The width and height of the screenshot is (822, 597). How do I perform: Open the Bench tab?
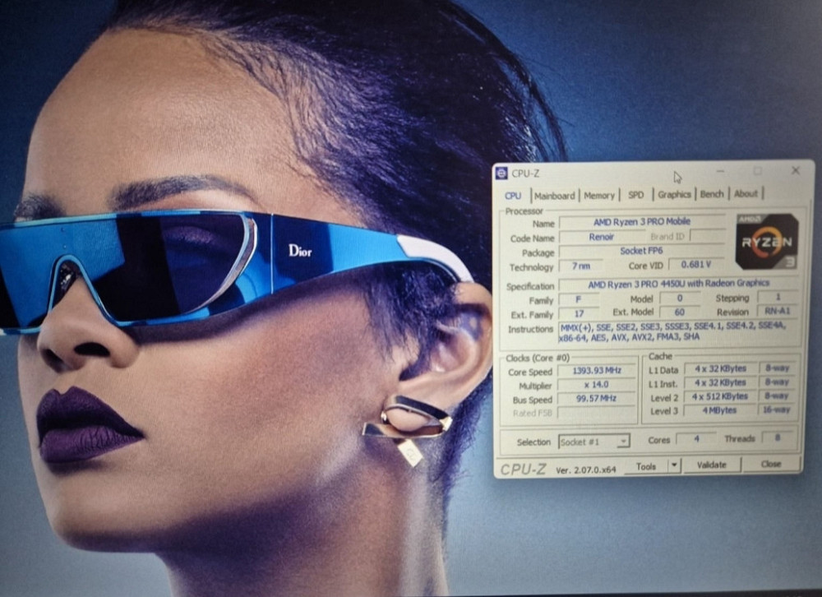click(712, 194)
